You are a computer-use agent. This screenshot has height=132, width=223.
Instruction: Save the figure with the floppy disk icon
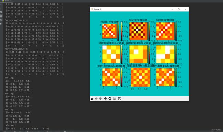coord(120,99)
